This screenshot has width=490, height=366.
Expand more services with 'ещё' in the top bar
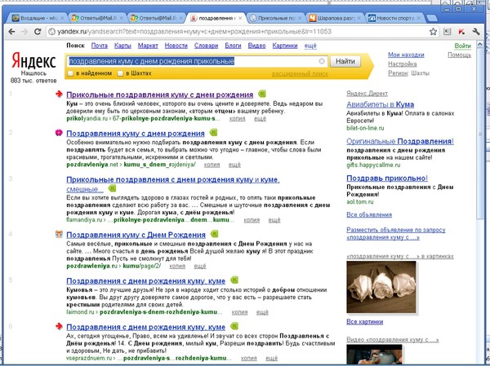(310, 46)
